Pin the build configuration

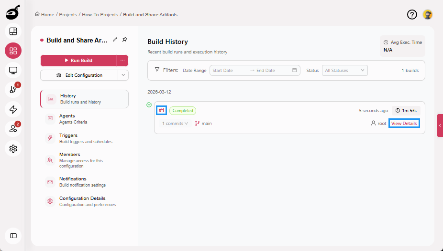tap(124, 40)
